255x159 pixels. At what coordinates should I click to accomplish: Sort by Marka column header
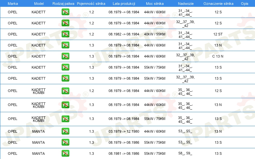point(13,4)
